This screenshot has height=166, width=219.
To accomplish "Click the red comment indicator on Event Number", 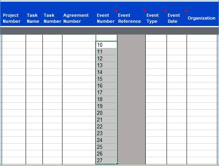I will tap(116, 11).
